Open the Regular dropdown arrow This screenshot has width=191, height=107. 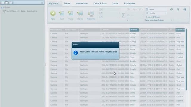[x=166, y=13]
